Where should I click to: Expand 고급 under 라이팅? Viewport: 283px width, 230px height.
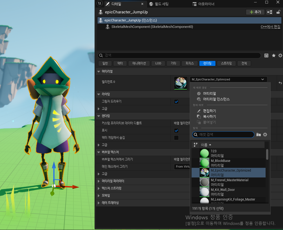coord(99,109)
